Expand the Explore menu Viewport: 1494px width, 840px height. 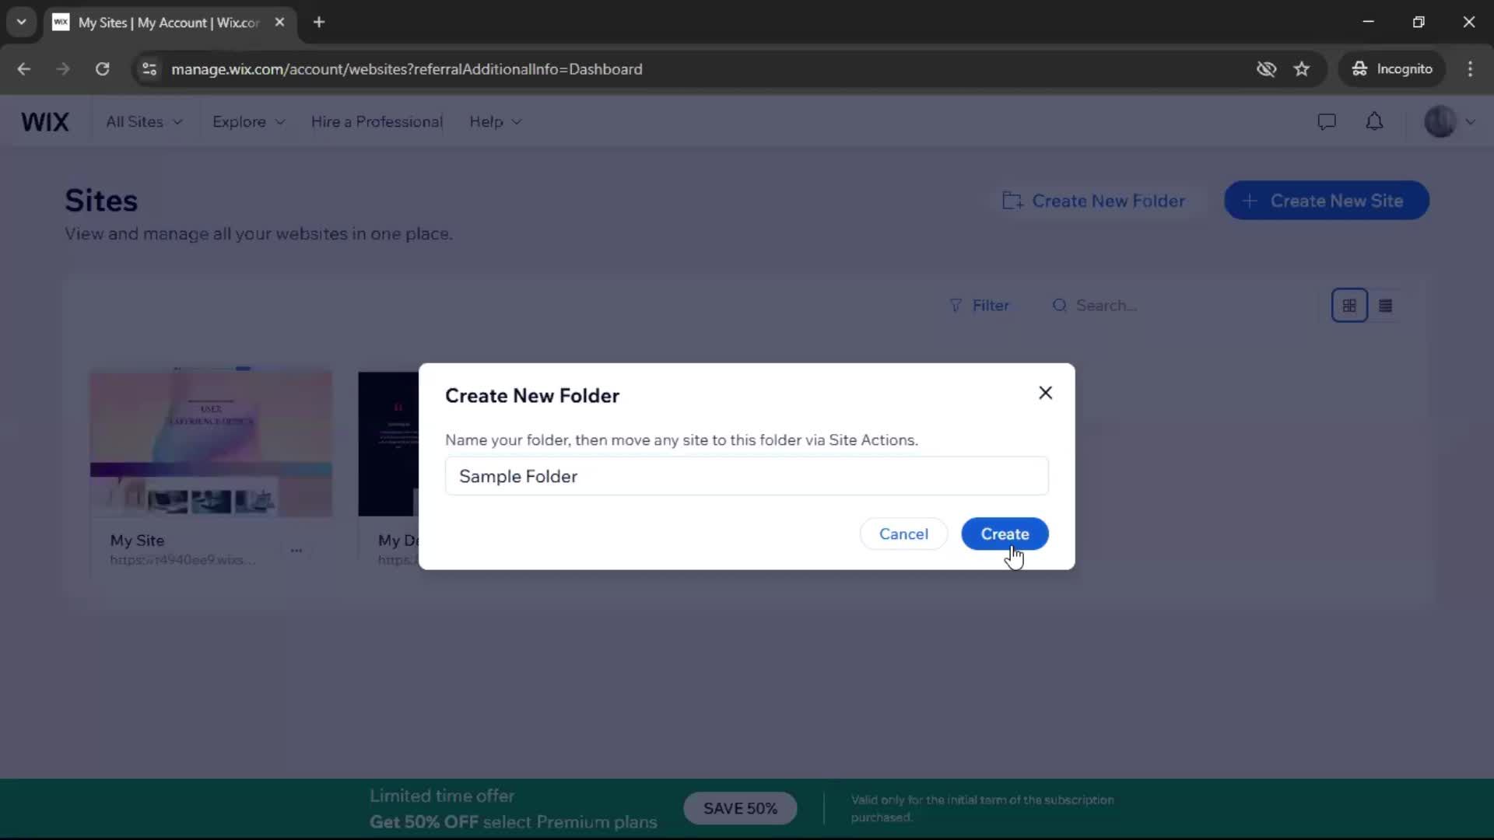[249, 122]
